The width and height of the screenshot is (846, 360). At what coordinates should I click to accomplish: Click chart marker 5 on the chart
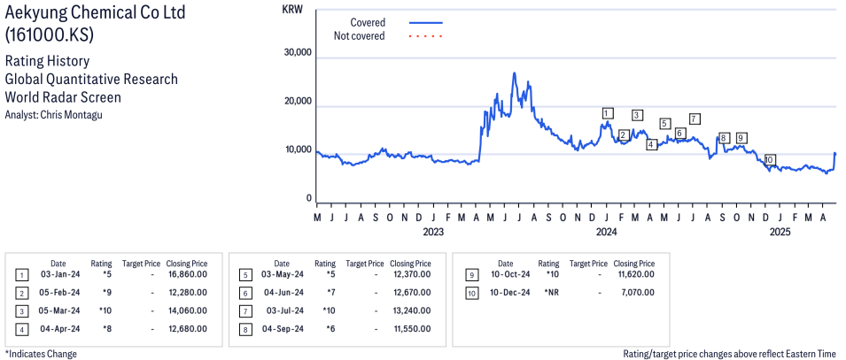(x=664, y=124)
